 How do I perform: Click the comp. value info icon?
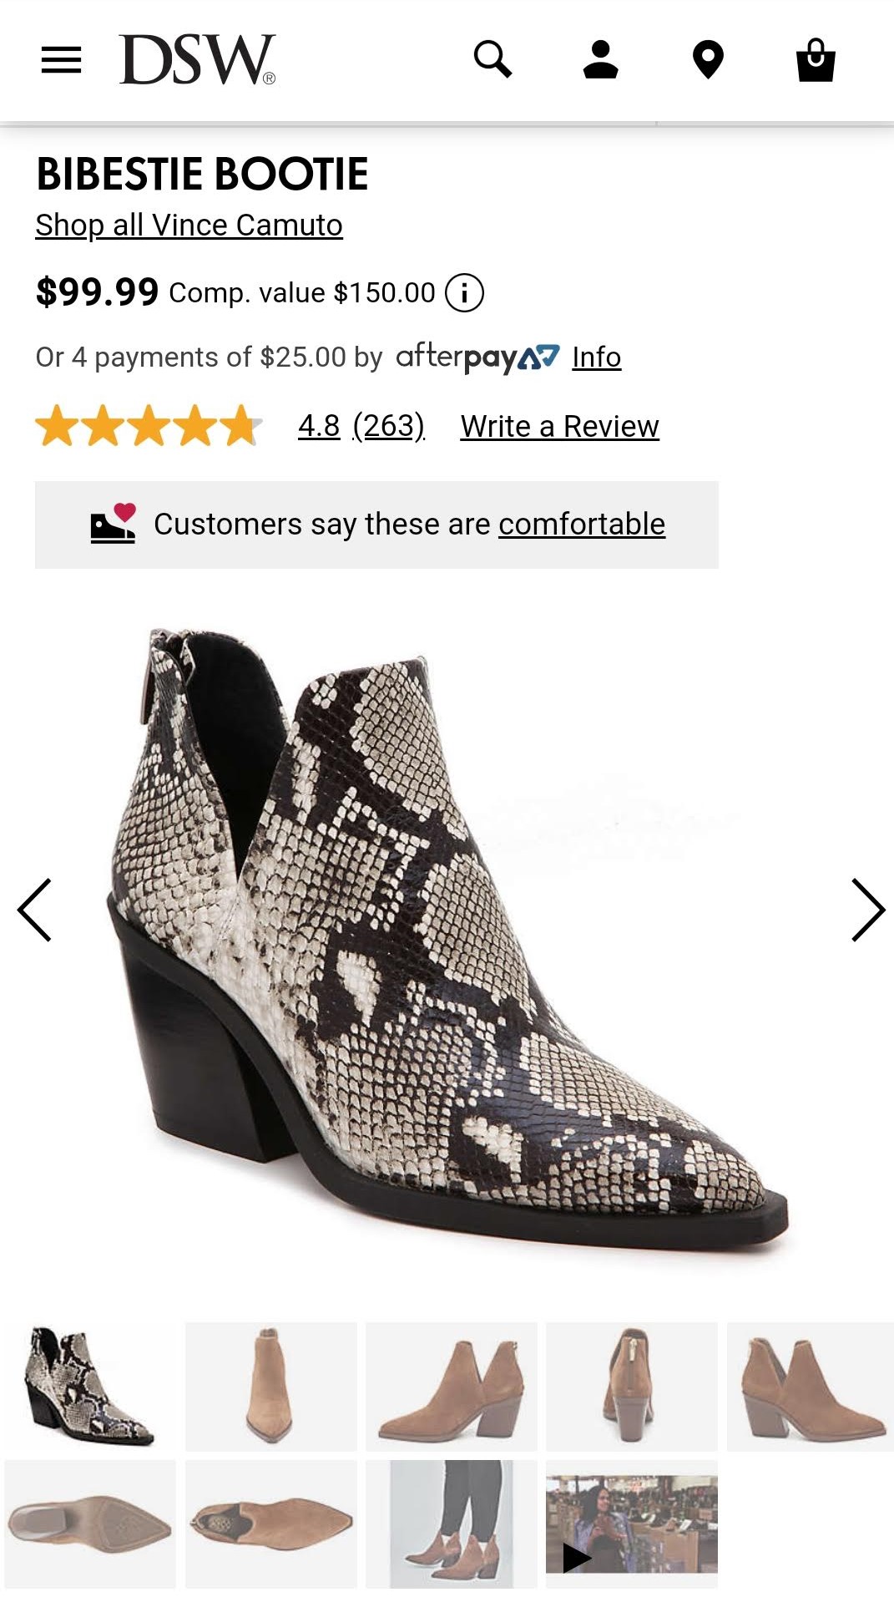464,293
